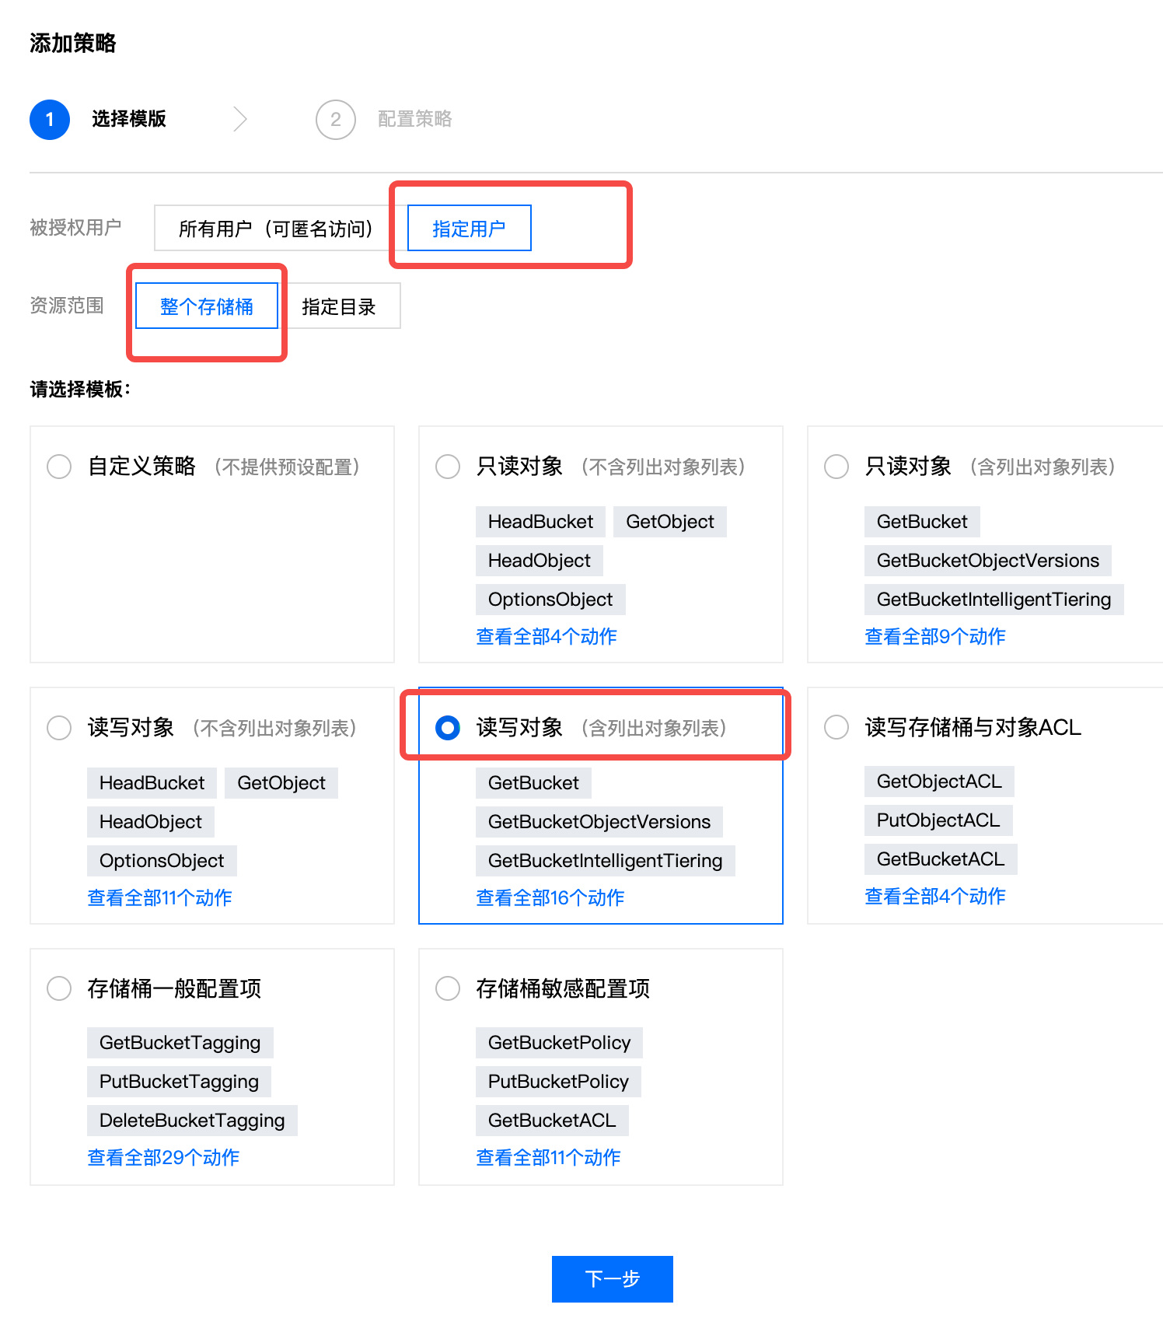Click the 下一步 button
Image resolution: width=1163 pixels, height=1336 pixels.
point(613,1279)
